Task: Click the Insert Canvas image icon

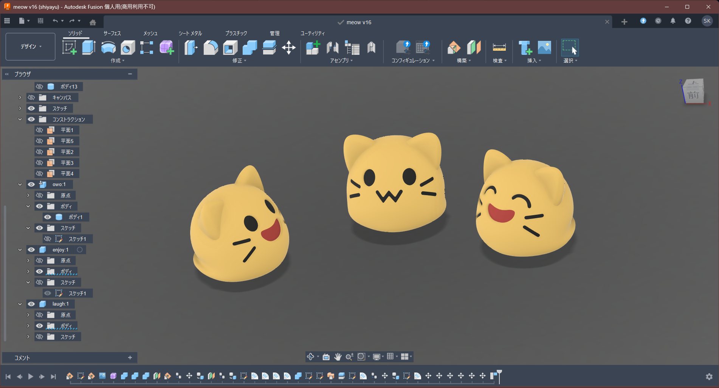Action: pos(544,48)
